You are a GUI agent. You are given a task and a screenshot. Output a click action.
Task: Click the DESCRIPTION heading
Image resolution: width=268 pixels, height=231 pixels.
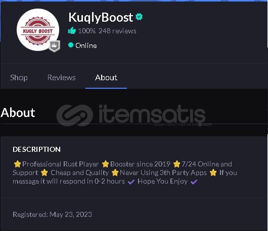36,149
